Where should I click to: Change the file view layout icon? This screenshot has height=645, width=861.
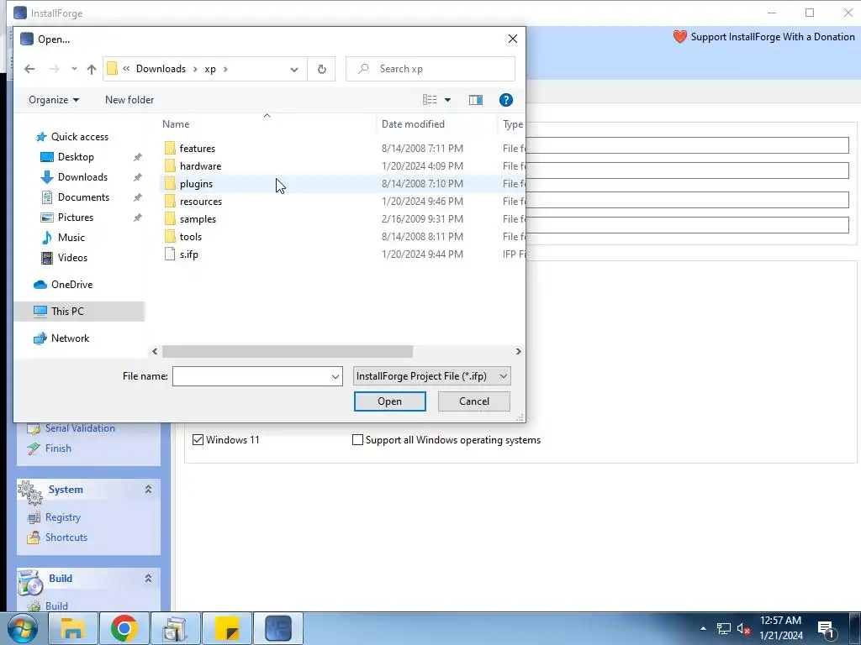[430, 100]
